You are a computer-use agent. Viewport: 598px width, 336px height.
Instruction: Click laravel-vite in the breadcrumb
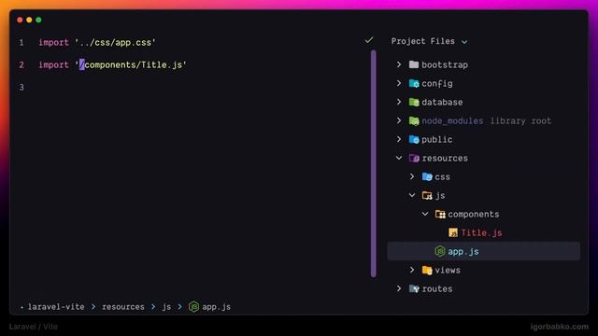point(56,307)
